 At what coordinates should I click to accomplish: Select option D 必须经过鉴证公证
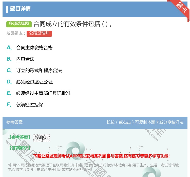click(30, 82)
